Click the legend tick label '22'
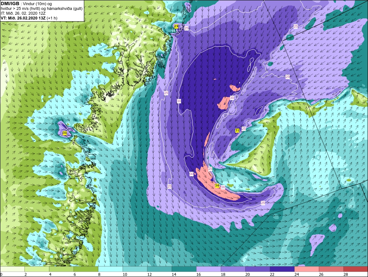Screen dimensions: 368x277 [272, 274]
